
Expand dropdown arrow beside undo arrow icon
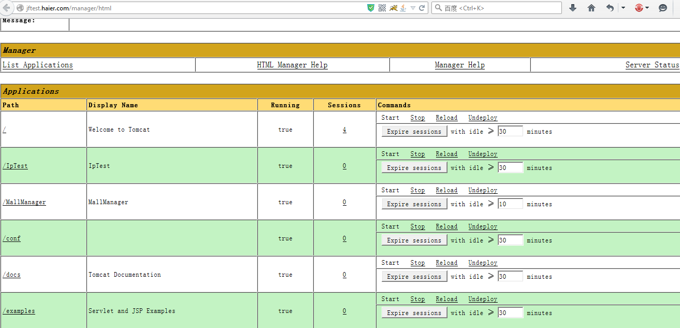pos(623,8)
